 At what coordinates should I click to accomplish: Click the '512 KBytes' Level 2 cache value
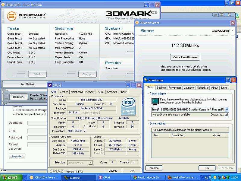coord(115,149)
